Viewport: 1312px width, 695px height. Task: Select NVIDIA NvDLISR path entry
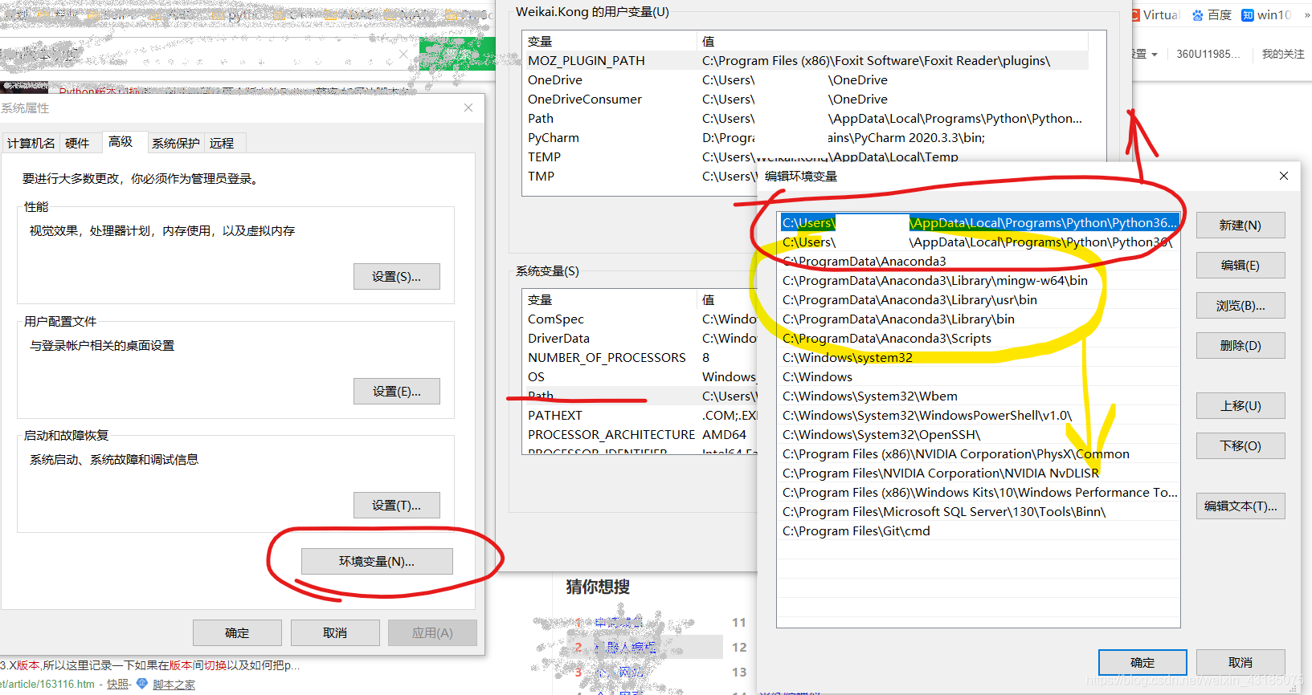[979, 473]
